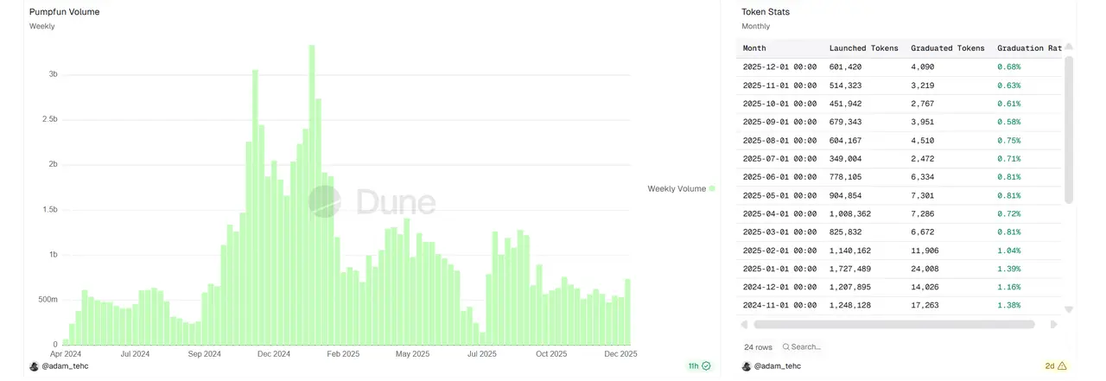Toggle the Weekly Volume legend series
The height and width of the screenshot is (381, 1106).
click(677, 188)
